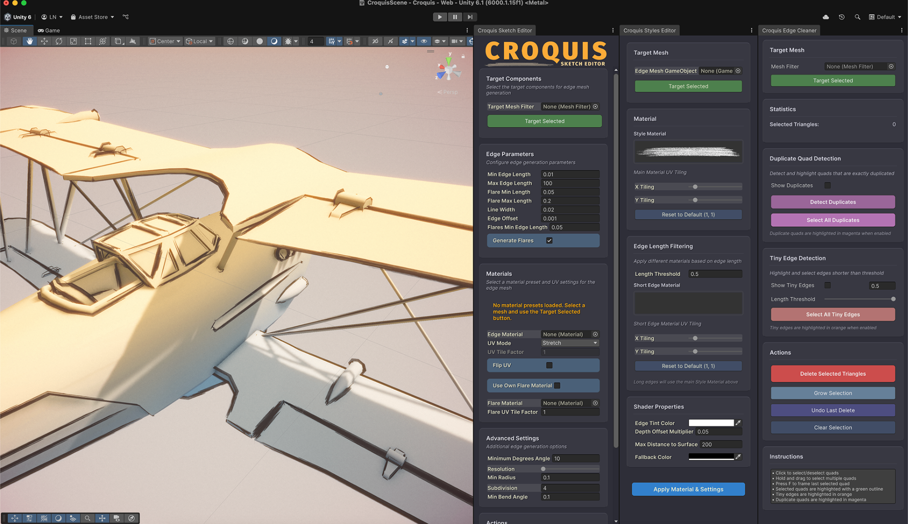Viewport: 908px width, 524px height.
Task: Click Target Selected in Sketch Editor
Action: pyautogui.click(x=544, y=121)
